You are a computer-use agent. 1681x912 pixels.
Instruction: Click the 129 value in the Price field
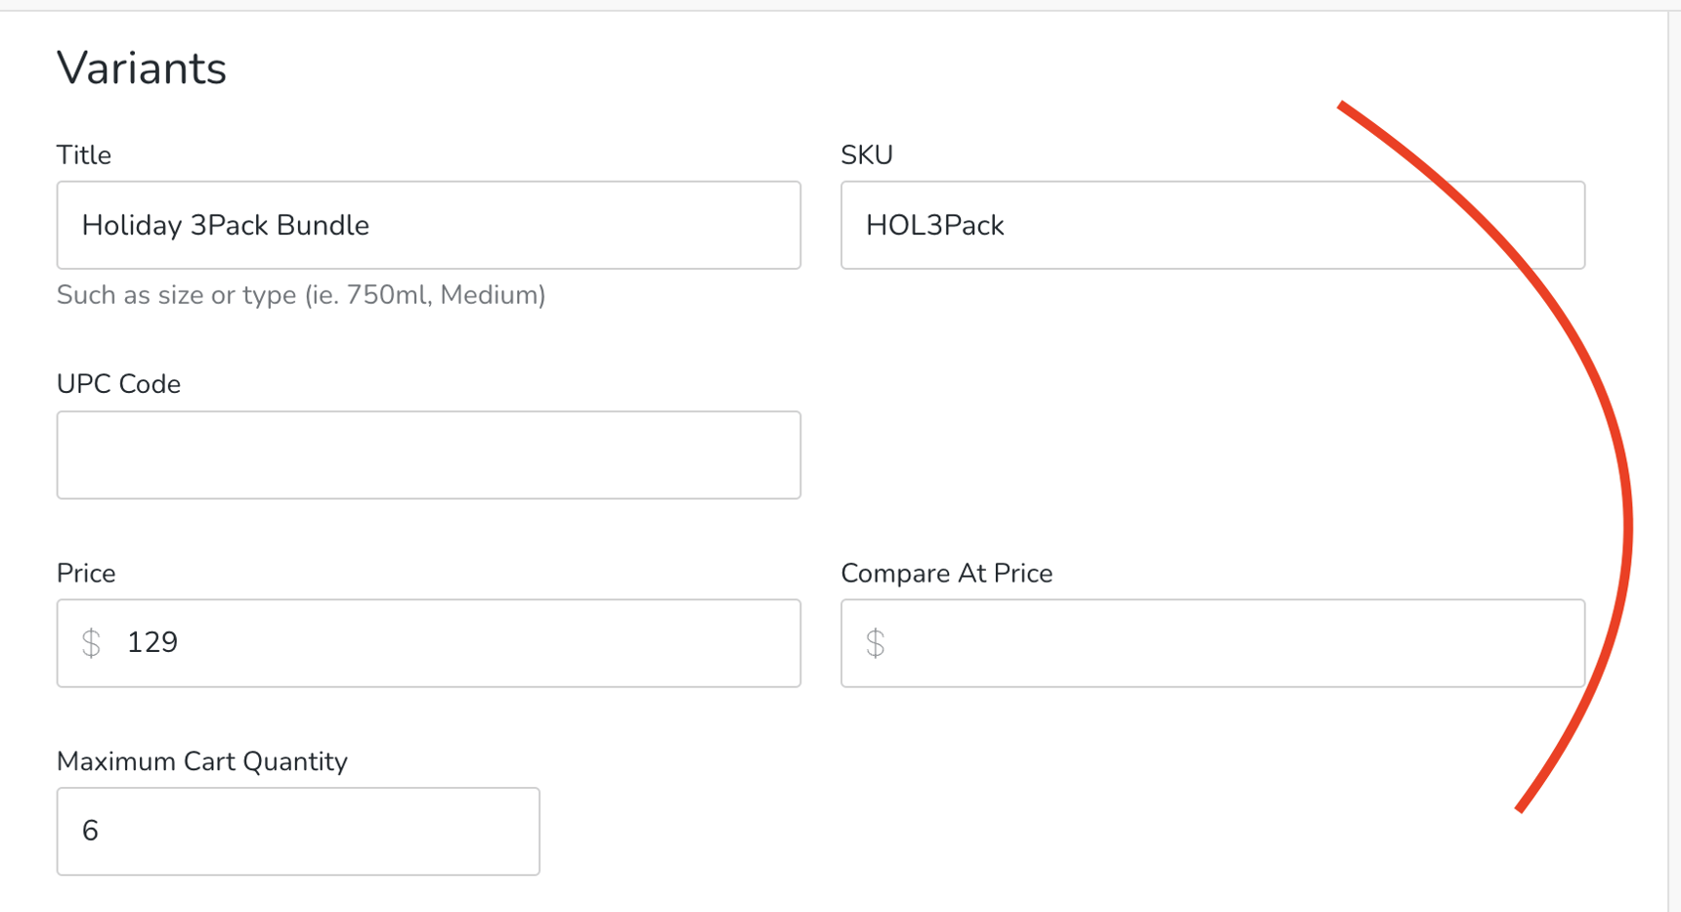[x=151, y=642]
